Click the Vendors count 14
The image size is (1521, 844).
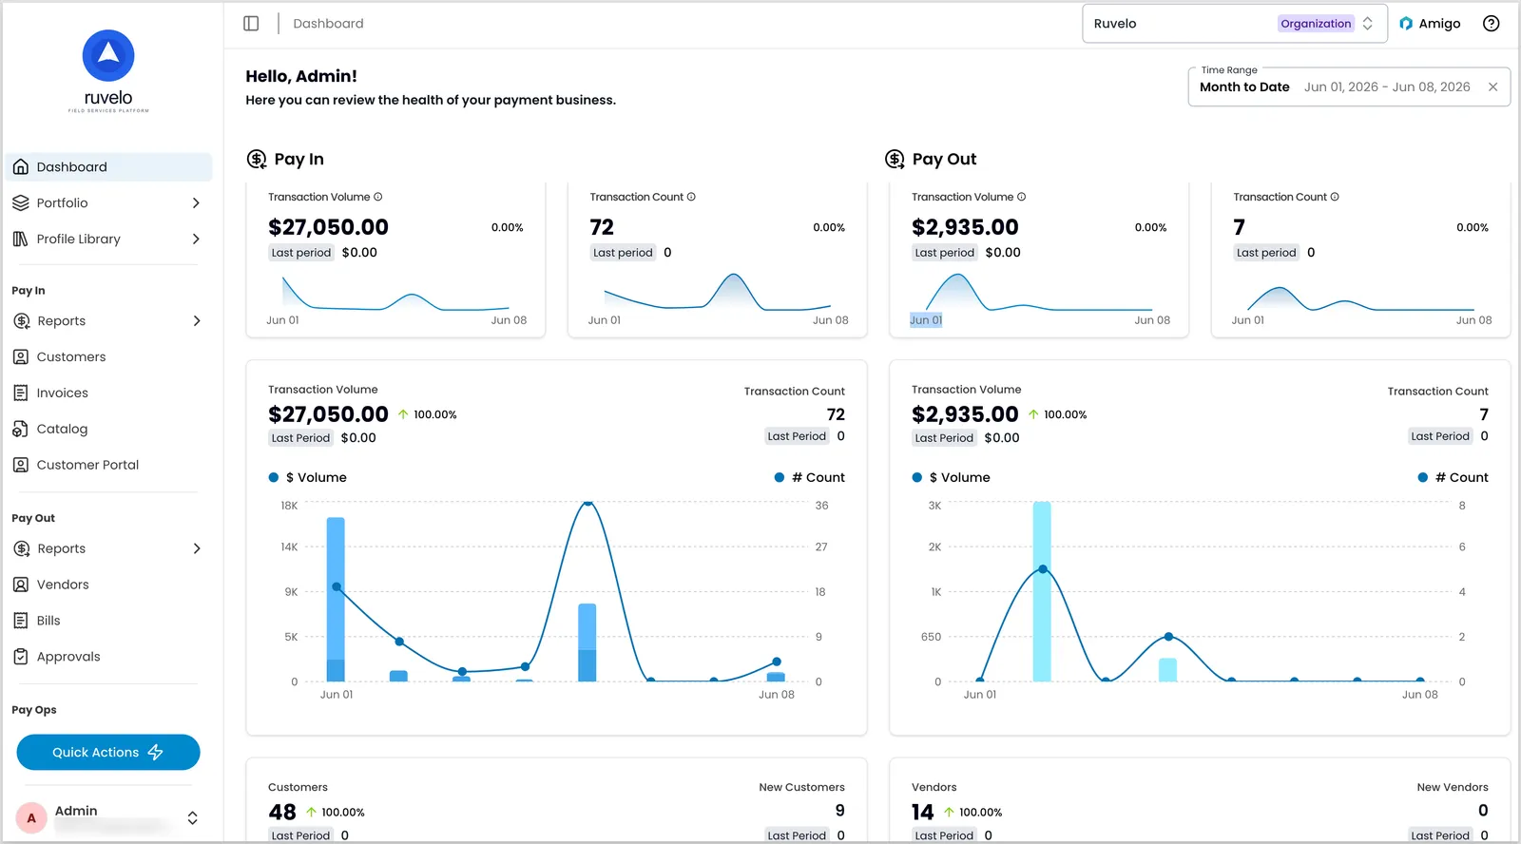922,813
